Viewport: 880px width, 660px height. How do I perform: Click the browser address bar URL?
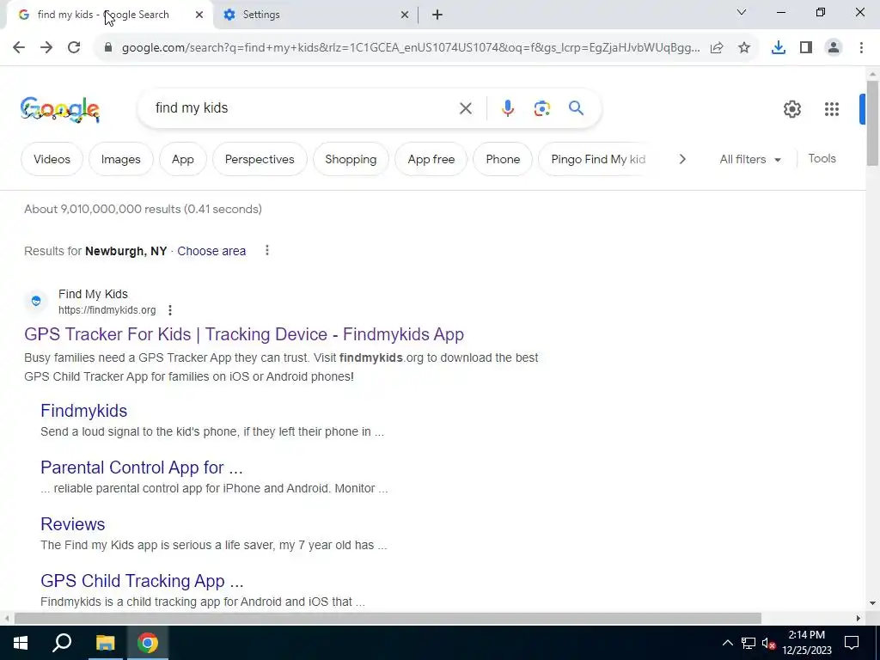411,48
